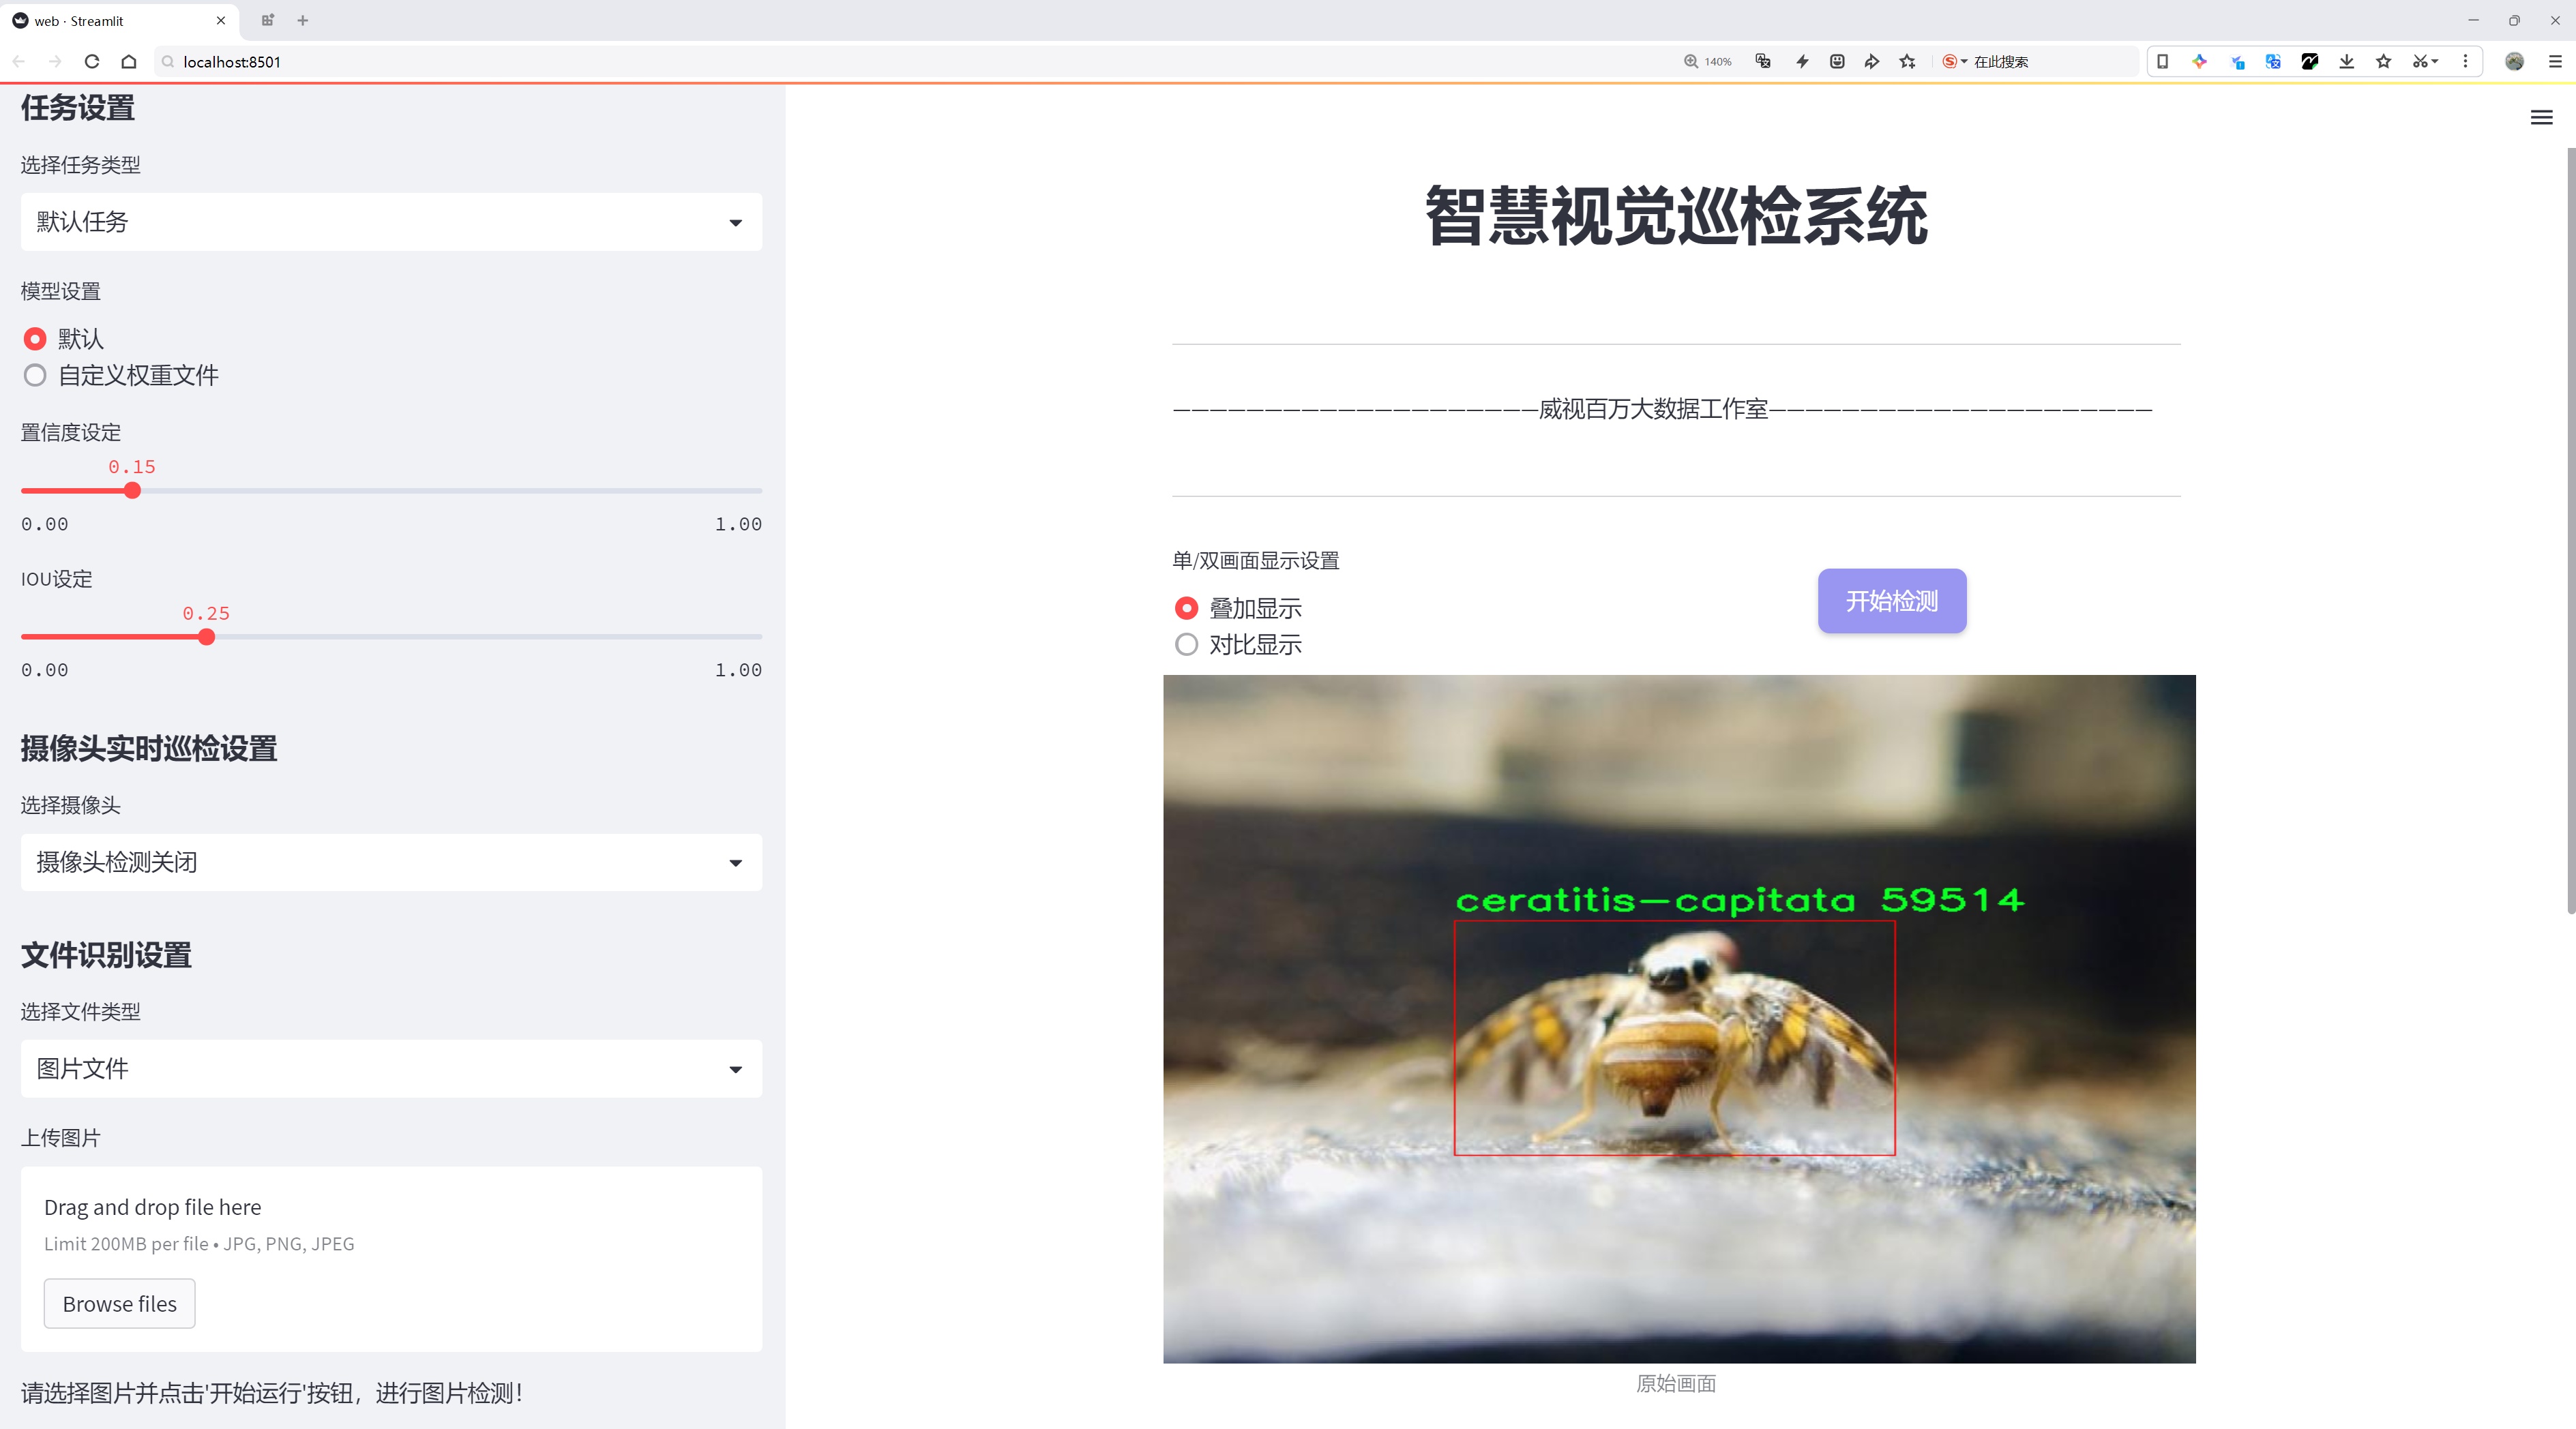
Task: Click the IOU slider handle at 0.25
Action: tap(206, 637)
